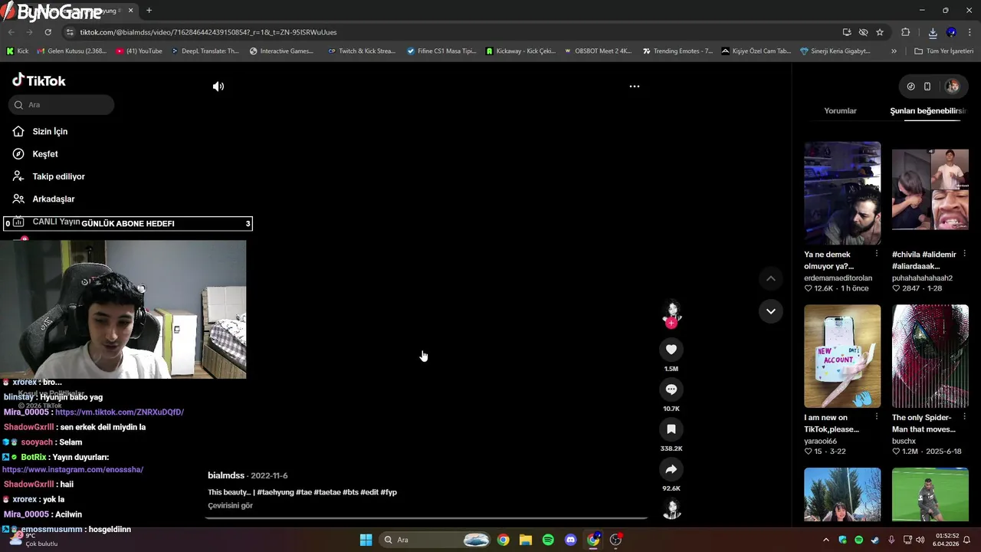981x552 pixels.
Task: Open File Explorer from the taskbar
Action: (x=525, y=540)
